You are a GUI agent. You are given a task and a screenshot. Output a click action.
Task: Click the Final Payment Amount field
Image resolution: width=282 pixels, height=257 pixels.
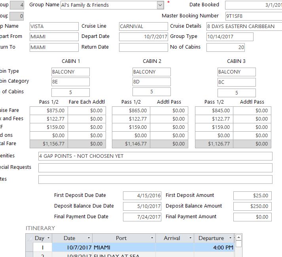252,217
